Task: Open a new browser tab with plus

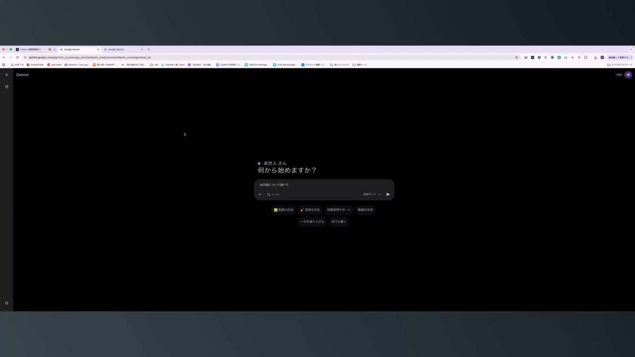Action: coord(149,49)
